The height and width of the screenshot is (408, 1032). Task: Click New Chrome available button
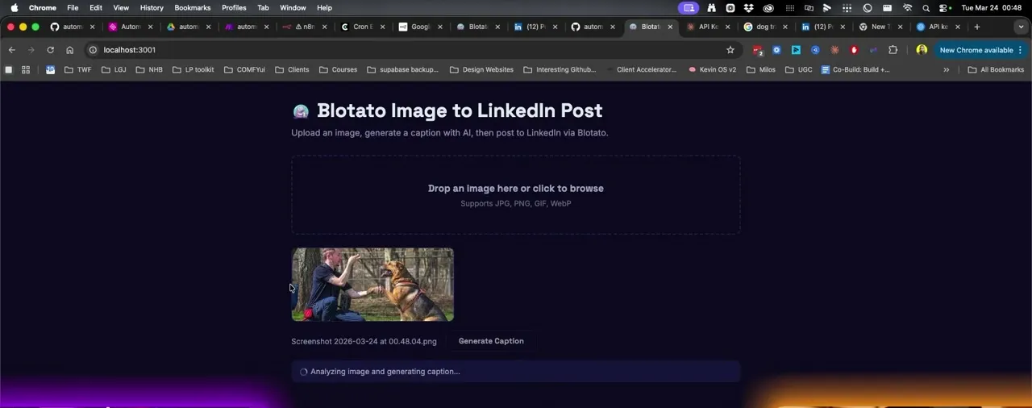[x=976, y=50]
